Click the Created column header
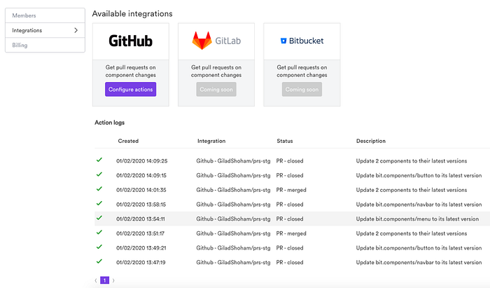Image resolution: width=490 pixels, height=288 pixels. [x=128, y=141]
